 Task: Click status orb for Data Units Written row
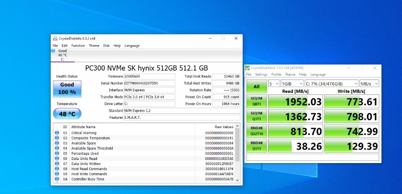[x=57, y=163]
